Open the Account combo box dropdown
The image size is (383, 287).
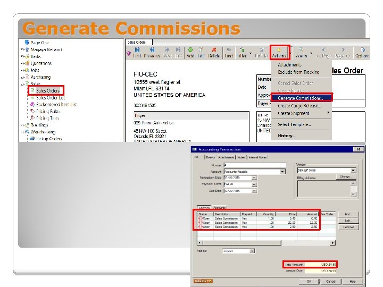(282, 172)
